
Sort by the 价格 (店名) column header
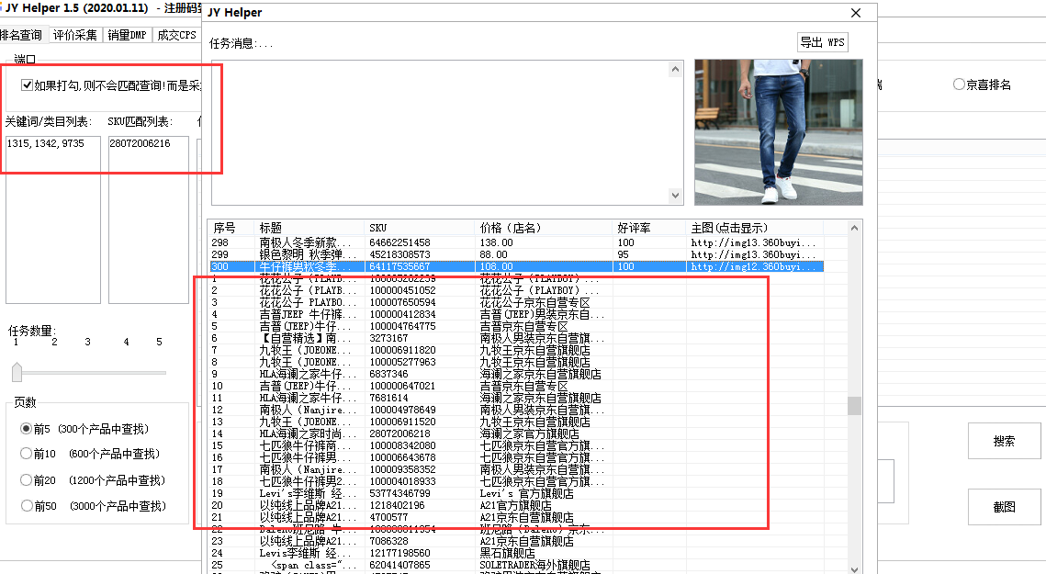click(544, 228)
